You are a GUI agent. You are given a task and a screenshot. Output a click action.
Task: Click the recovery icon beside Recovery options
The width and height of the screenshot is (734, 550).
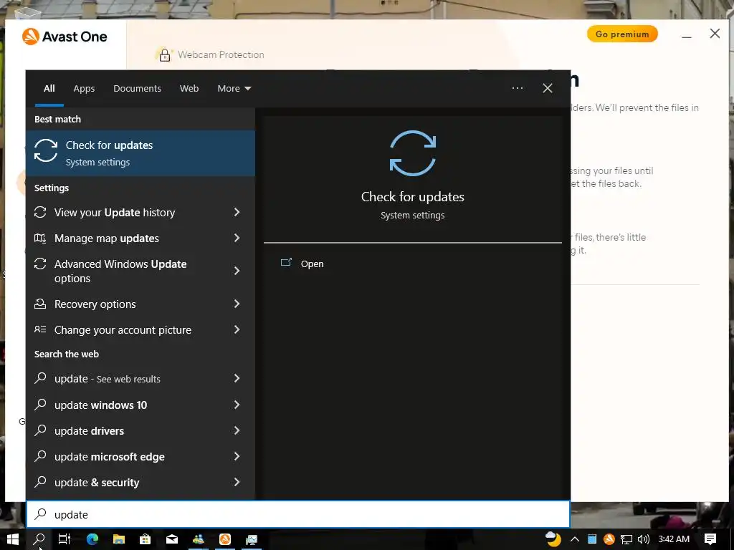pyautogui.click(x=40, y=304)
